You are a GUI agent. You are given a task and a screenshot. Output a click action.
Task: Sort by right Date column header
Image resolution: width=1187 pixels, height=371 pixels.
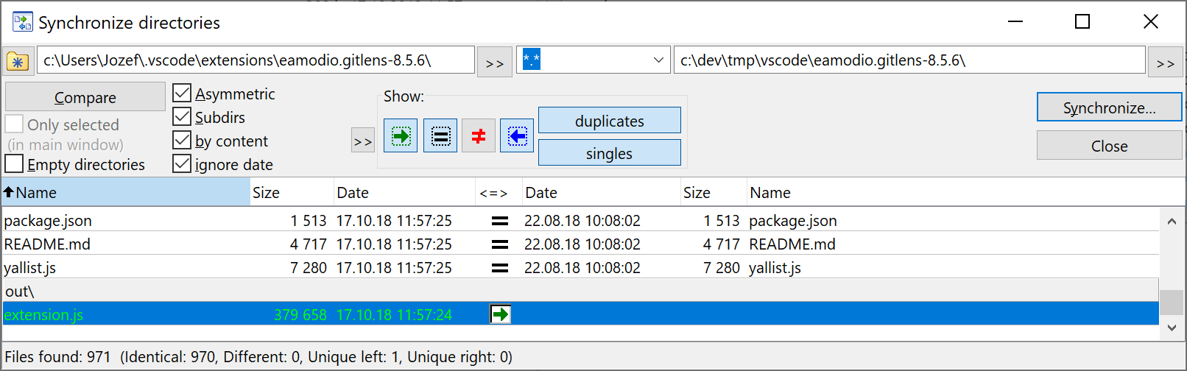(601, 193)
